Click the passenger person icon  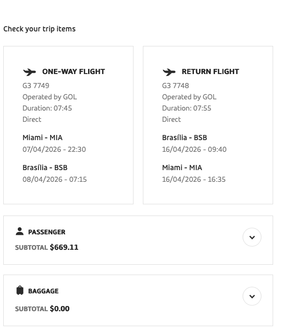pos(20,231)
